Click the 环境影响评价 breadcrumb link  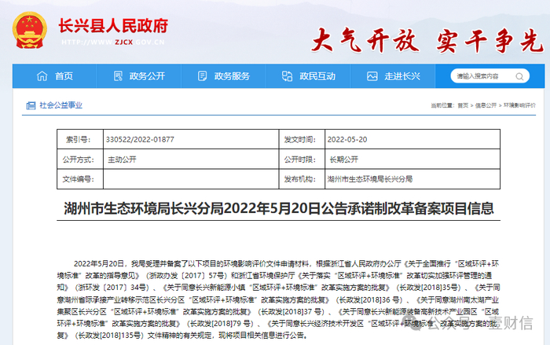pyautogui.click(x=519, y=105)
